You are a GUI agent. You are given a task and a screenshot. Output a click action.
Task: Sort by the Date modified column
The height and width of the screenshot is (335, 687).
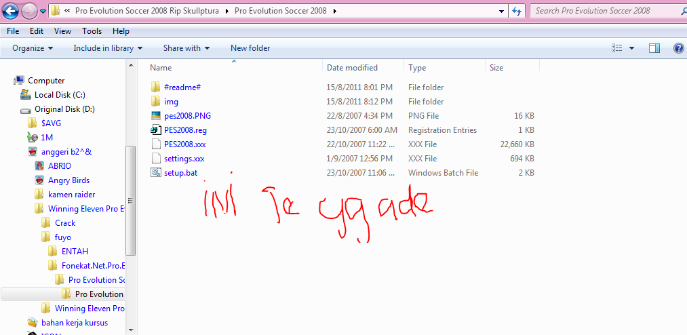click(352, 68)
